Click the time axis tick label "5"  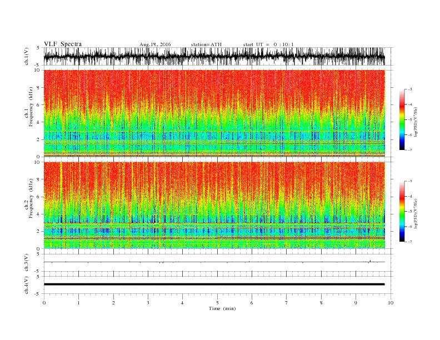217,303
